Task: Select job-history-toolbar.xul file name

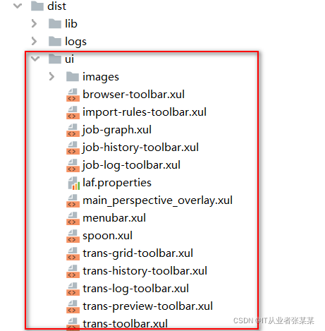Action: pyautogui.click(x=140, y=148)
